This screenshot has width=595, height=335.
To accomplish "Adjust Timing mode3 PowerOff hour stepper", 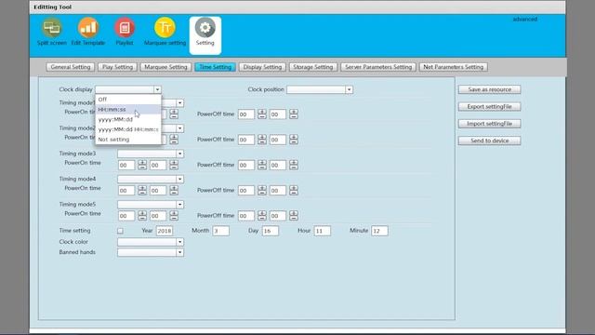I will pyautogui.click(x=262, y=165).
